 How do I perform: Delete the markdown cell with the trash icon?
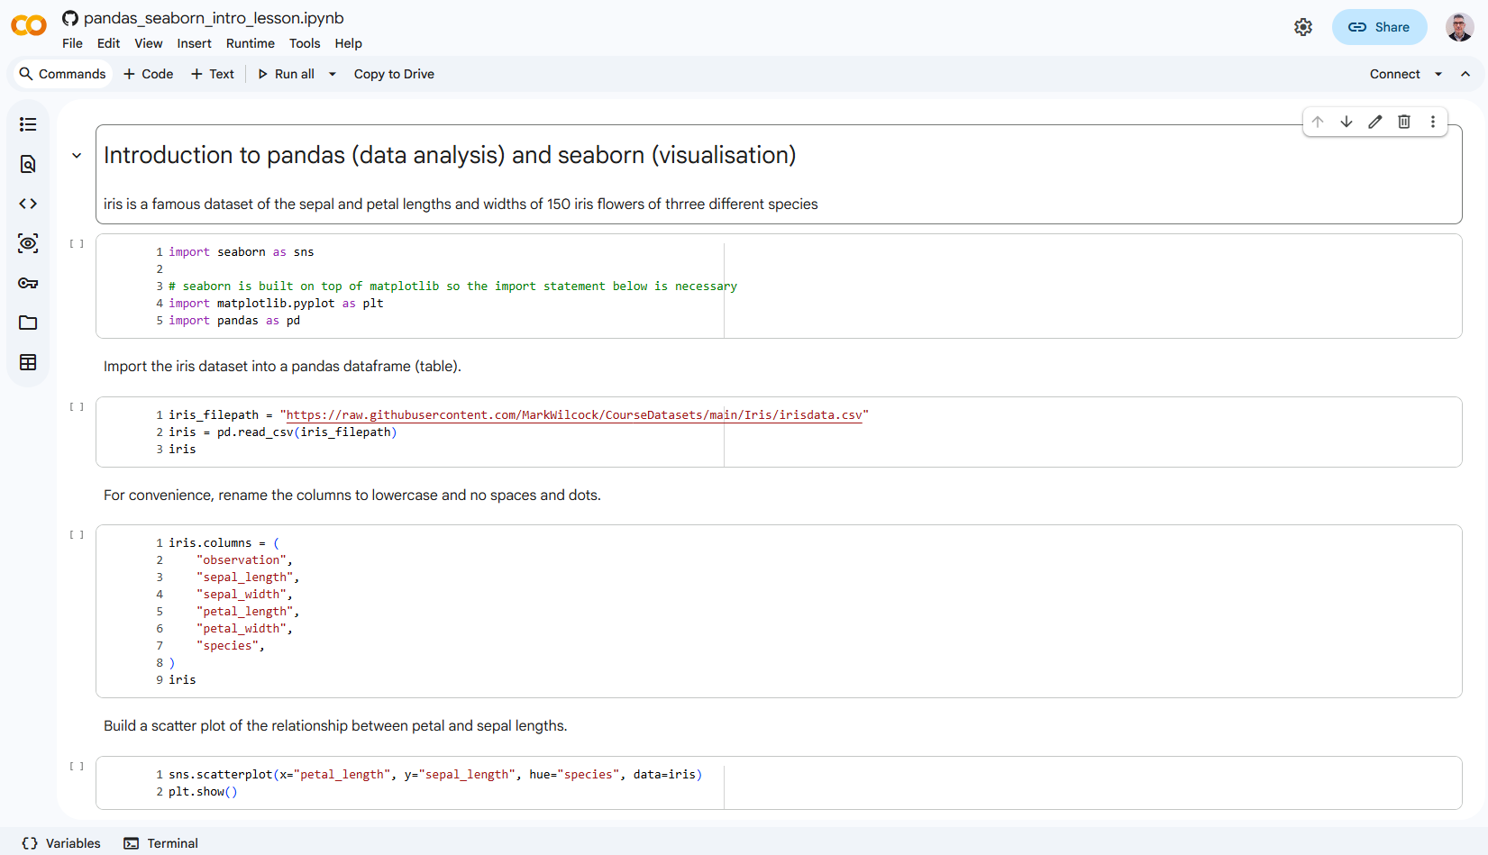[x=1404, y=121]
